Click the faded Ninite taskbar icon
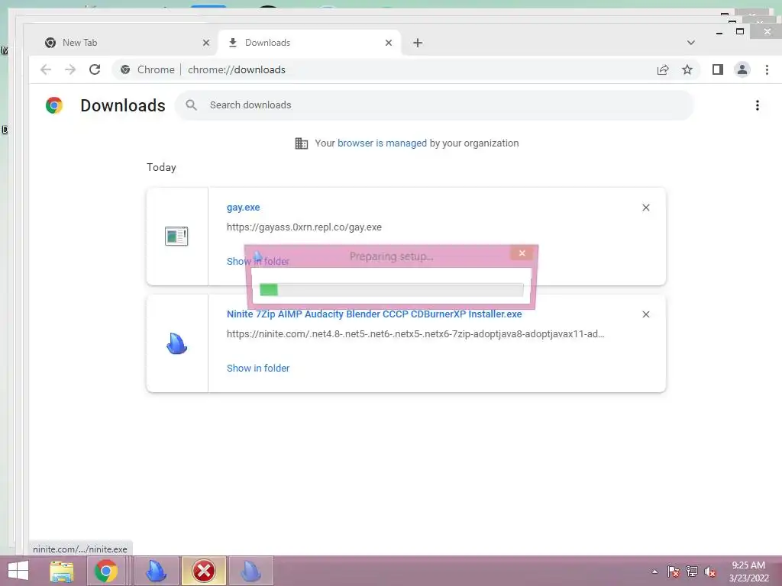This screenshot has width=782, height=586. pos(250,571)
